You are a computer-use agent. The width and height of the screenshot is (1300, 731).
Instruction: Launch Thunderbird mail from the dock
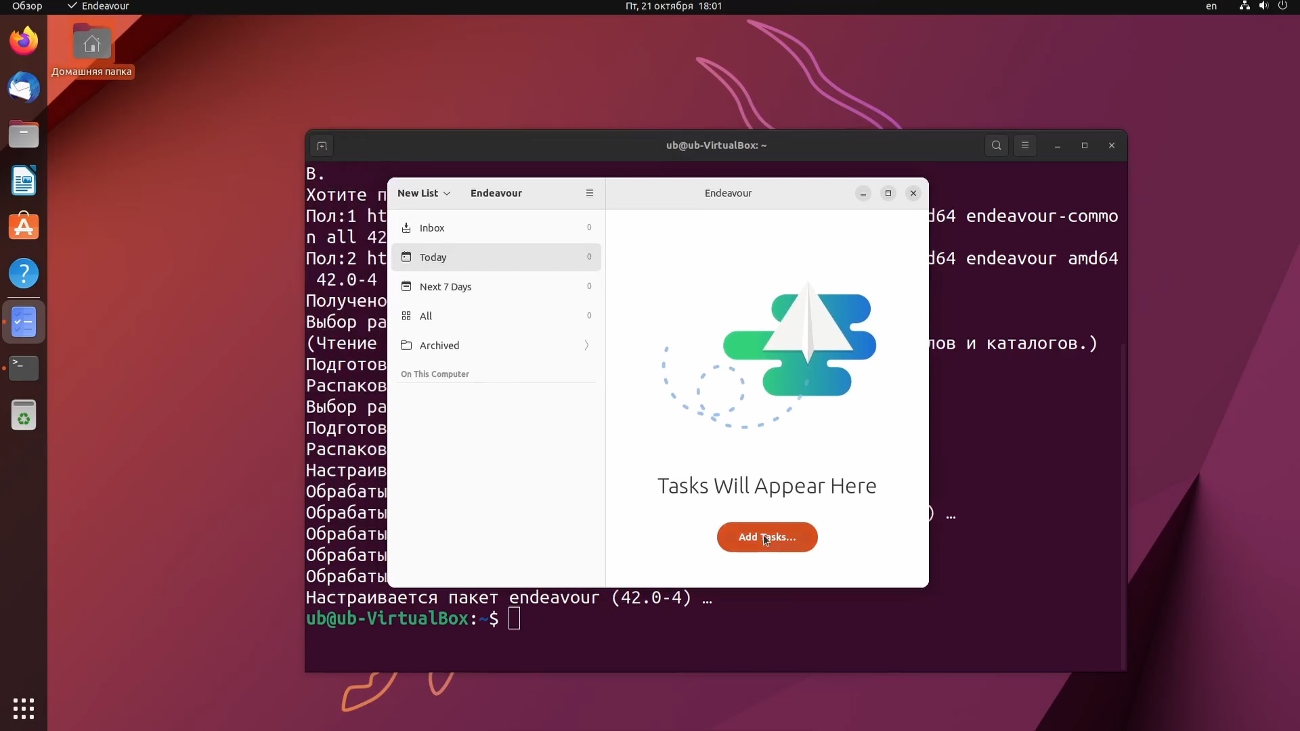click(x=24, y=88)
